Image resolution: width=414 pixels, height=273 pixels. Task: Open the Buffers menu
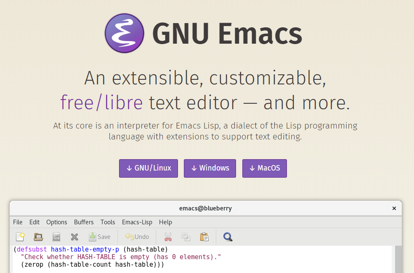[x=84, y=222]
